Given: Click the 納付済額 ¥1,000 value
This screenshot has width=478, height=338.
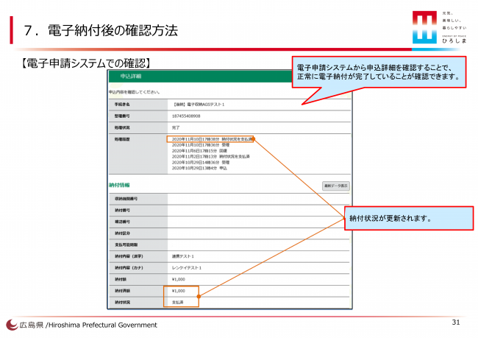Looking at the screenshot, I should pyautogui.click(x=179, y=292).
